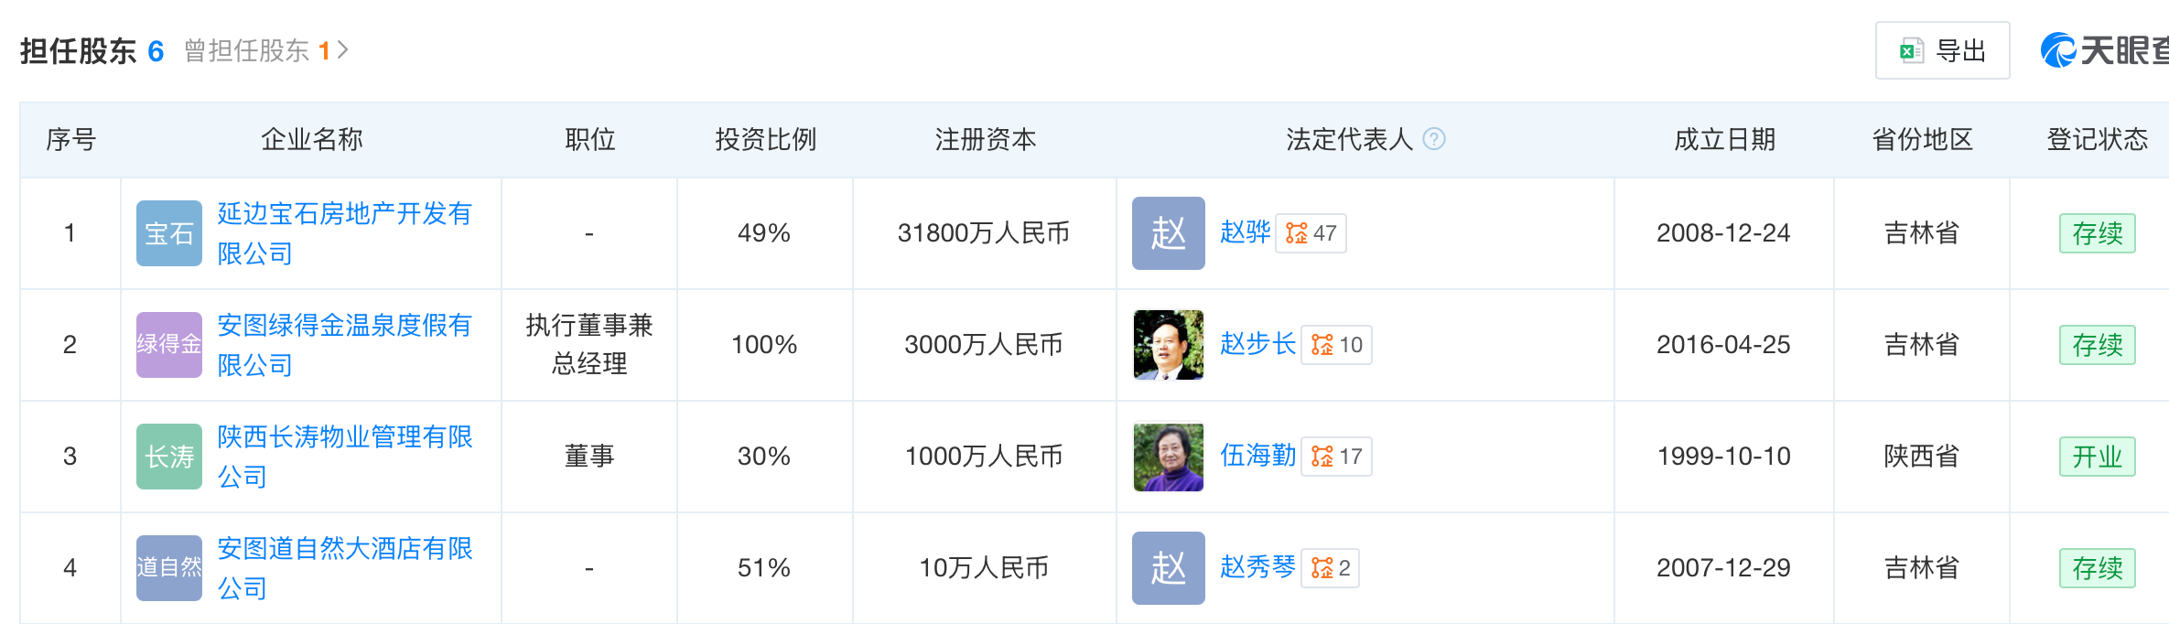Click the 绿得金 company logo icon

pyautogui.click(x=169, y=345)
